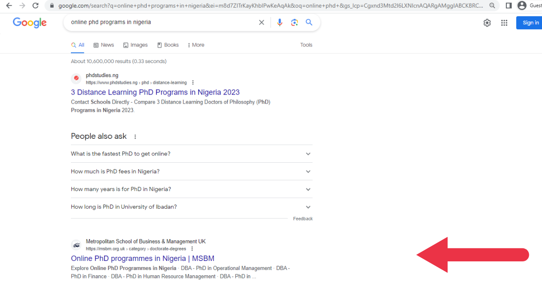Go back using browser back arrow

click(x=9, y=6)
